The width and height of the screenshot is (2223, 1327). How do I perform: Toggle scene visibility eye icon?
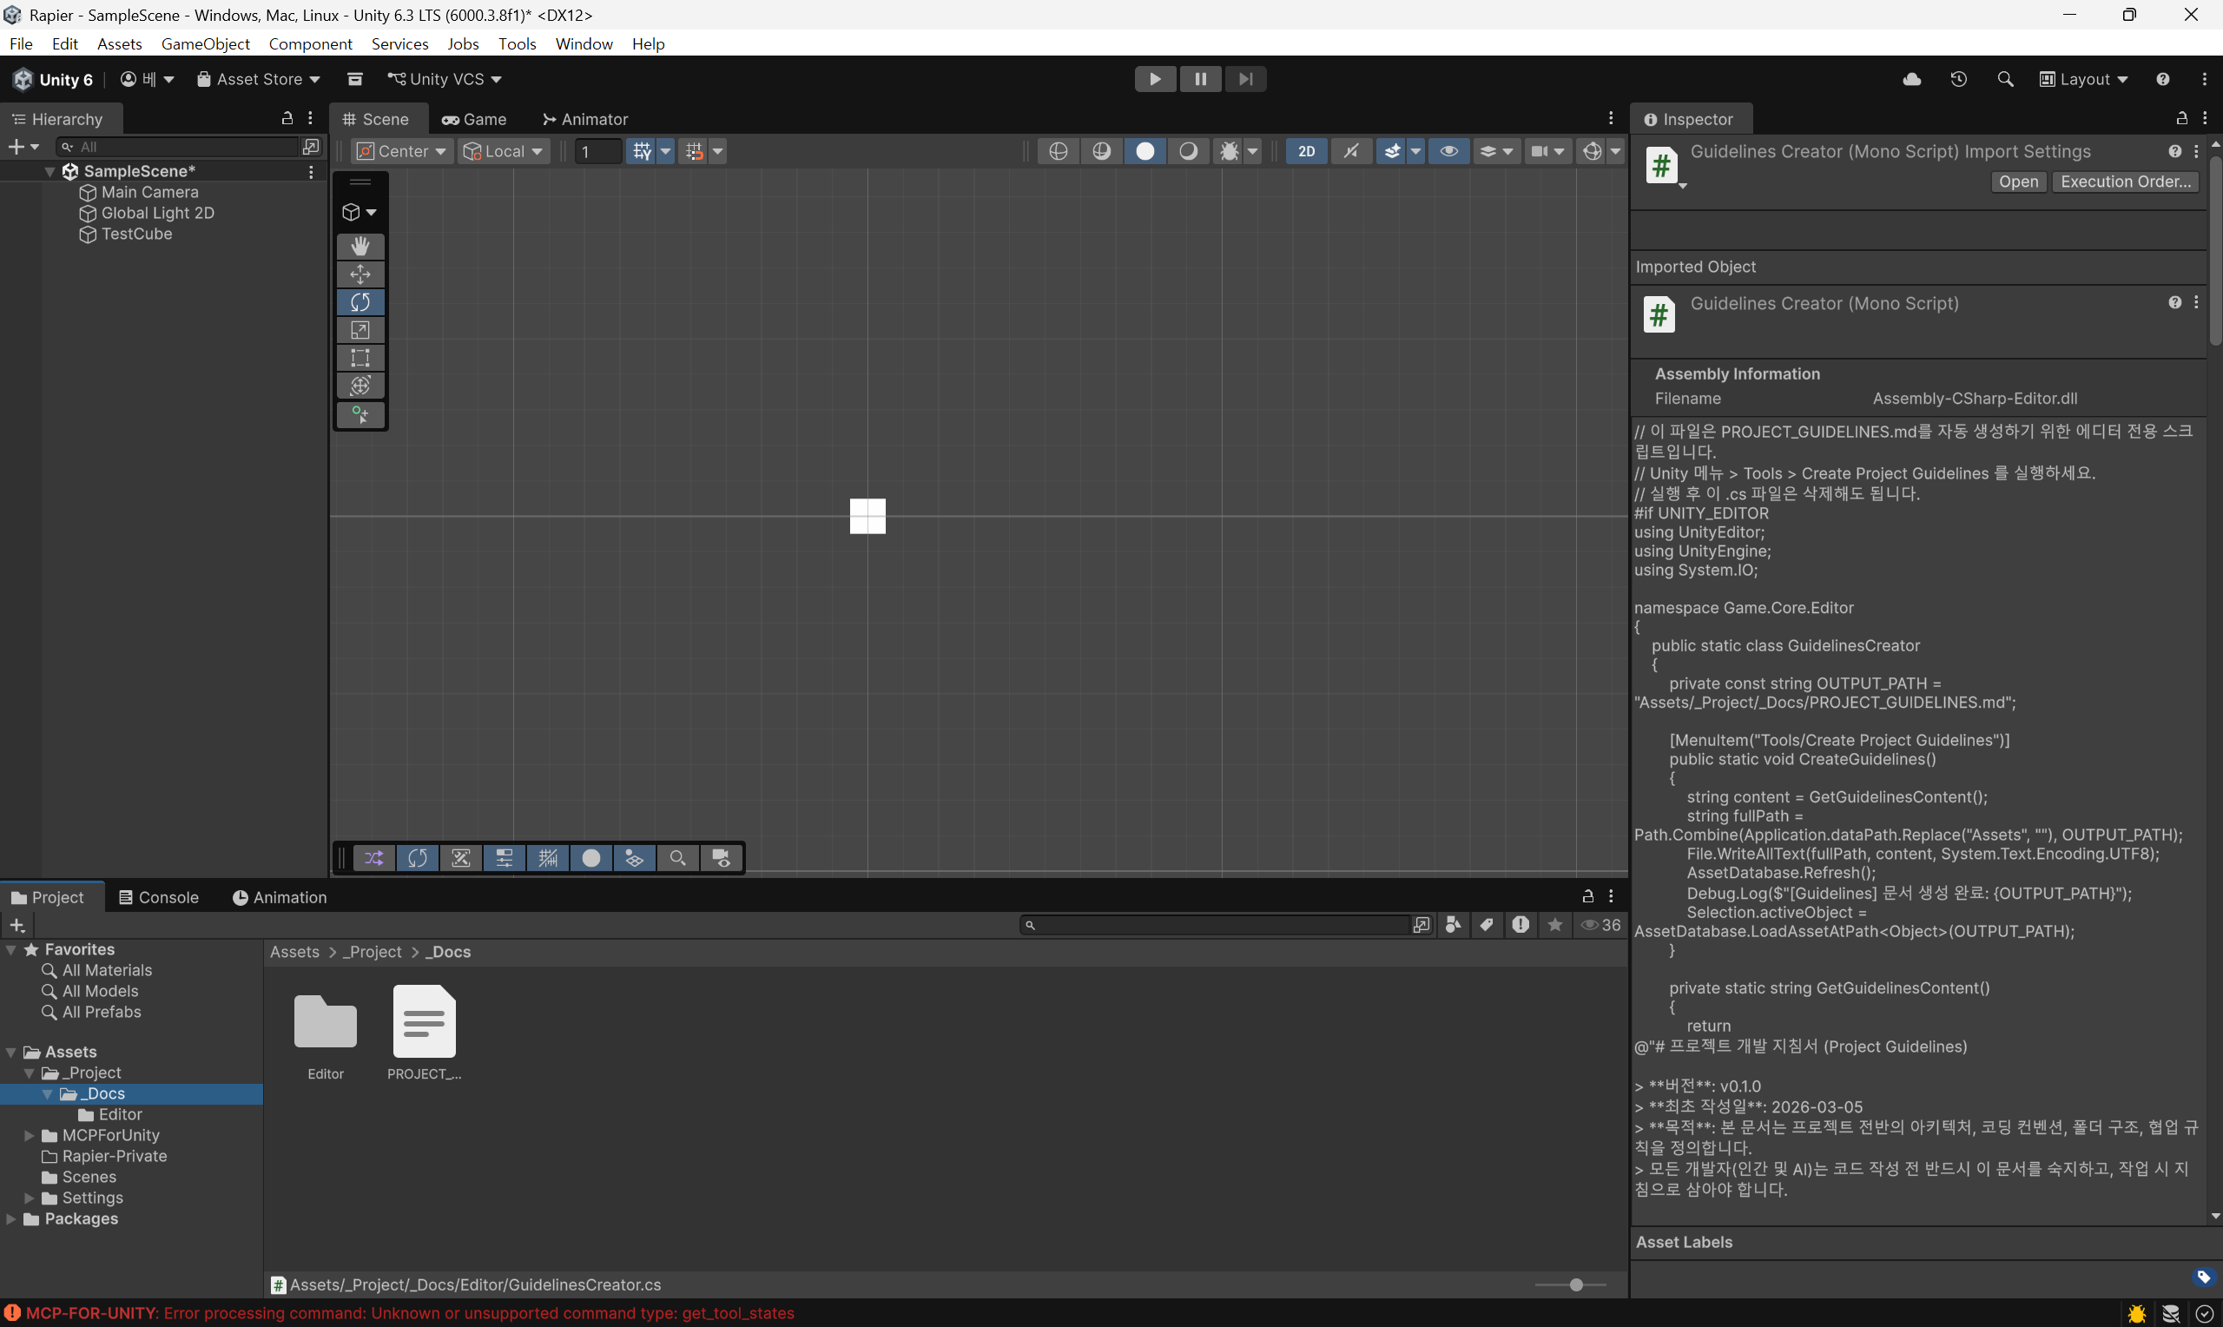1449,151
